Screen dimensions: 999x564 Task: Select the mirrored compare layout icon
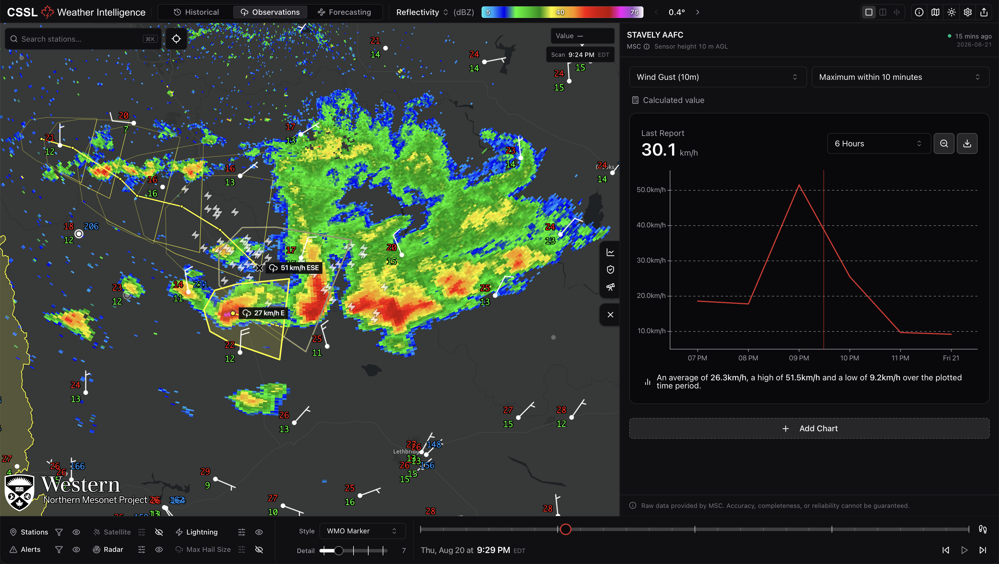coord(897,12)
